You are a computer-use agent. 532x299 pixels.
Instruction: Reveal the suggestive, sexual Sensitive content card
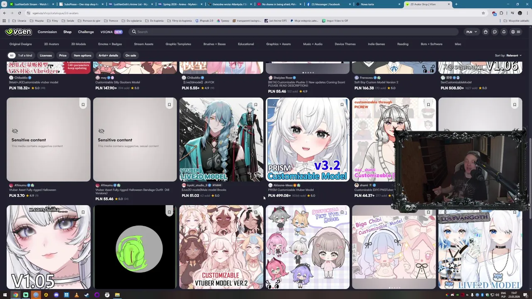[135, 140]
